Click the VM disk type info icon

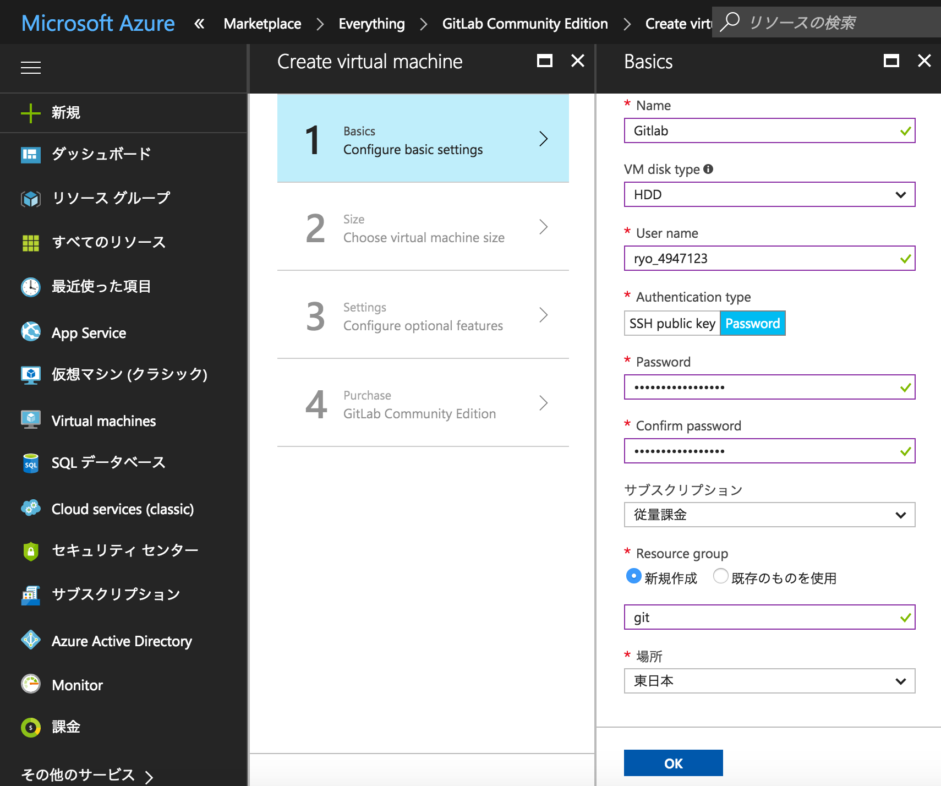(709, 169)
